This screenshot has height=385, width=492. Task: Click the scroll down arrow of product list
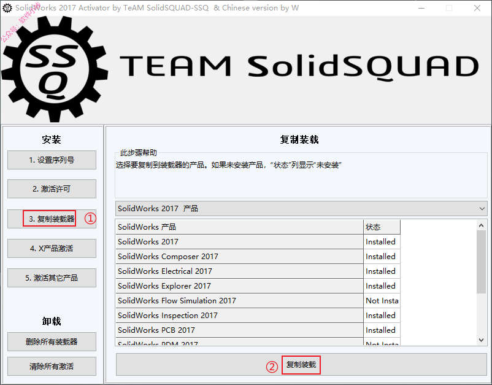pyautogui.click(x=482, y=340)
